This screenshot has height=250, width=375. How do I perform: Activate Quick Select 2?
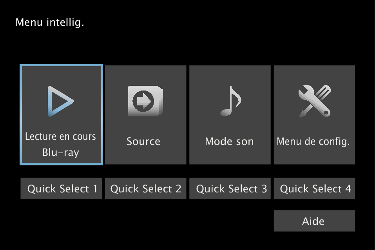click(x=146, y=189)
